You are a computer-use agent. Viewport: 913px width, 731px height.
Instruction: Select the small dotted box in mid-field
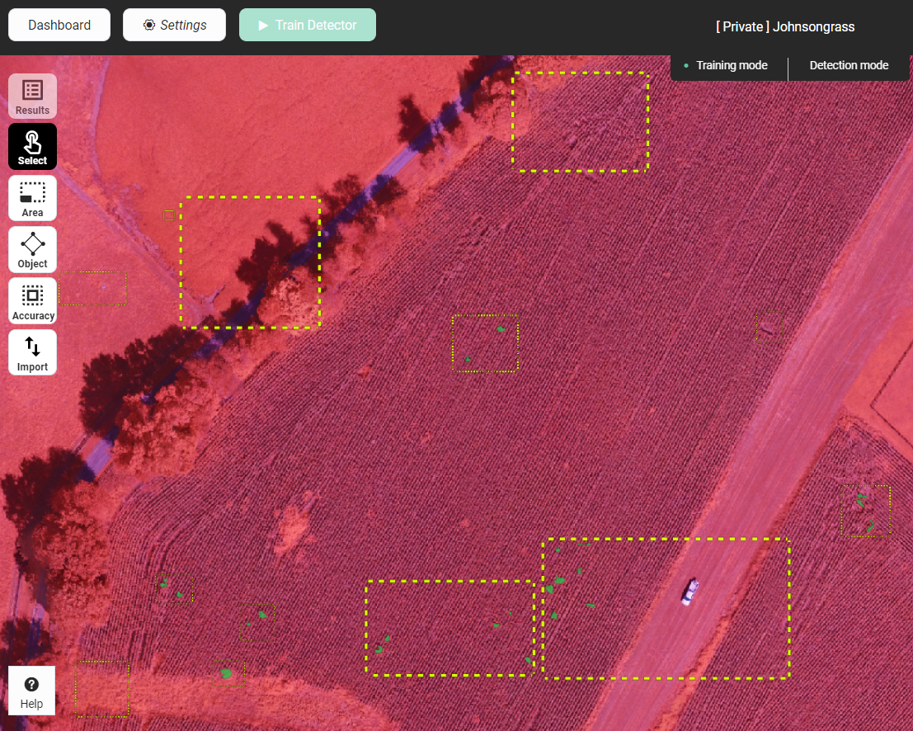point(485,343)
